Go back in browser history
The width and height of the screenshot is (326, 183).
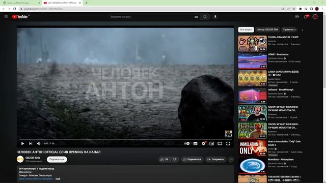[4, 9]
